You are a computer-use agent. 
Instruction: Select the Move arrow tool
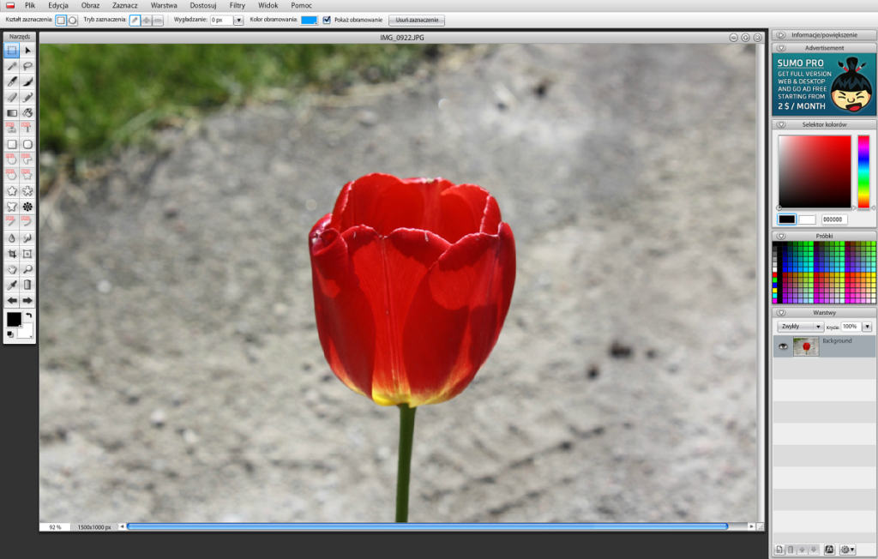pos(27,51)
